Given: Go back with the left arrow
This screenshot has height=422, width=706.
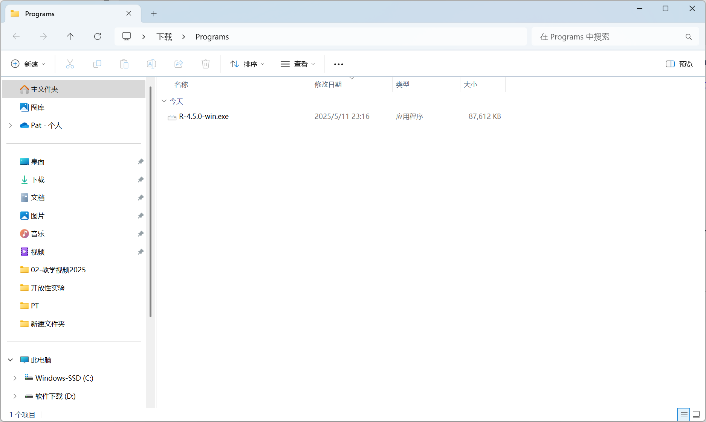Looking at the screenshot, I should (x=16, y=36).
